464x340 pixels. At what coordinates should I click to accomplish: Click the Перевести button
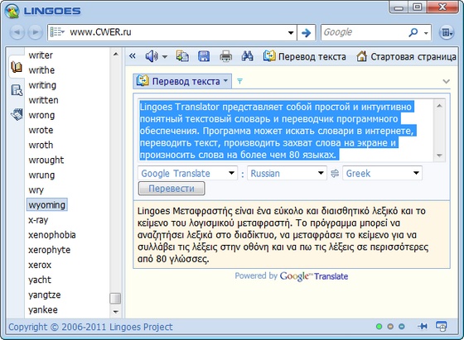pyautogui.click(x=172, y=189)
